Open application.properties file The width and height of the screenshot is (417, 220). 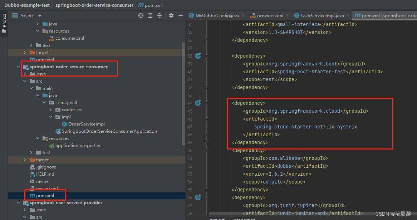78,146
